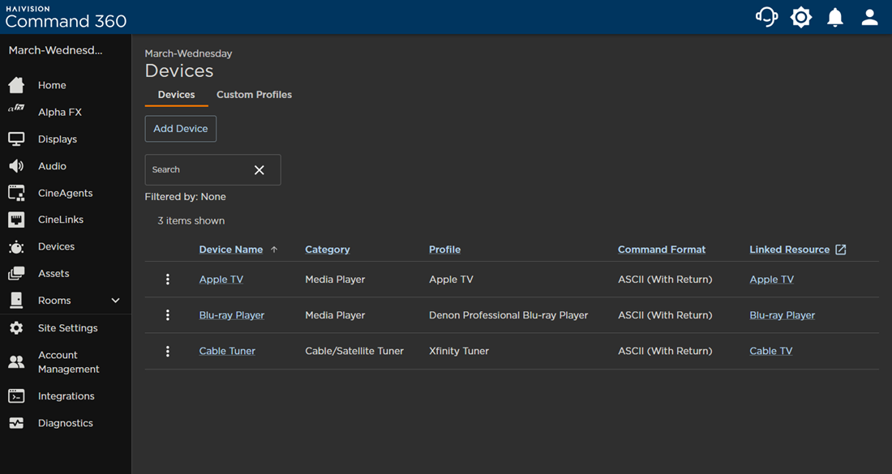Click the CineLinks sidebar icon
Image resolution: width=892 pixels, height=474 pixels.
[16, 220]
